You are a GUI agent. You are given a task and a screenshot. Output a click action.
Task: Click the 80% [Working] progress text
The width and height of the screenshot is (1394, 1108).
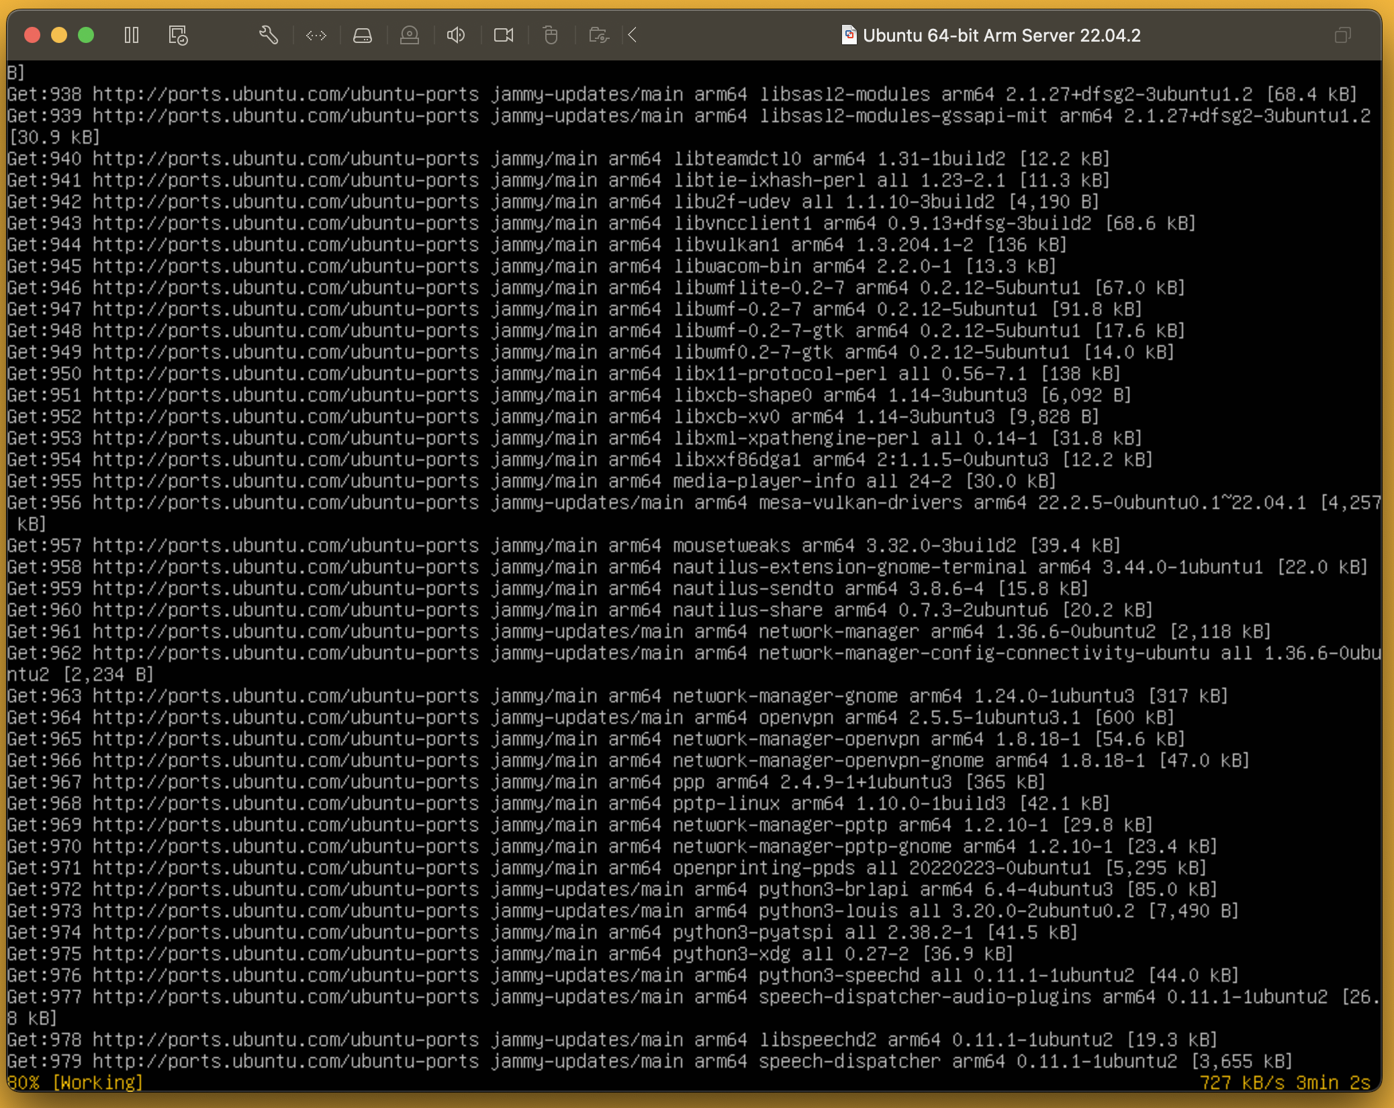tap(75, 1082)
